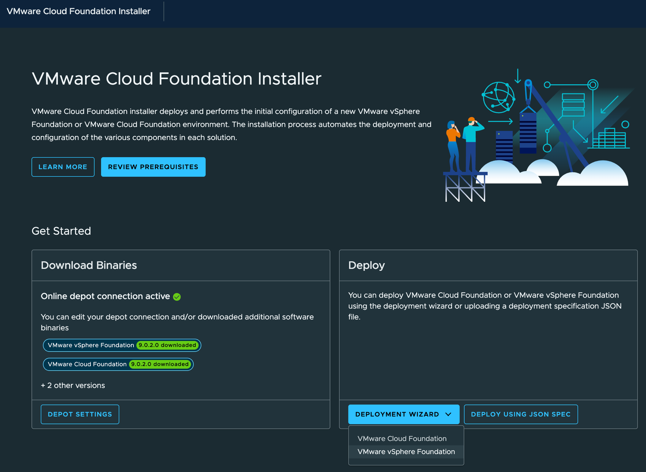Click the server rack illustration
646x472 pixels.
pyautogui.click(x=528, y=133)
